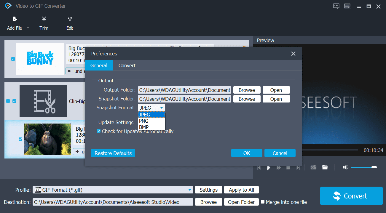This screenshot has height=213, width=386.
Task: Click the GIF icon in the Profile field
Action: click(x=37, y=190)
